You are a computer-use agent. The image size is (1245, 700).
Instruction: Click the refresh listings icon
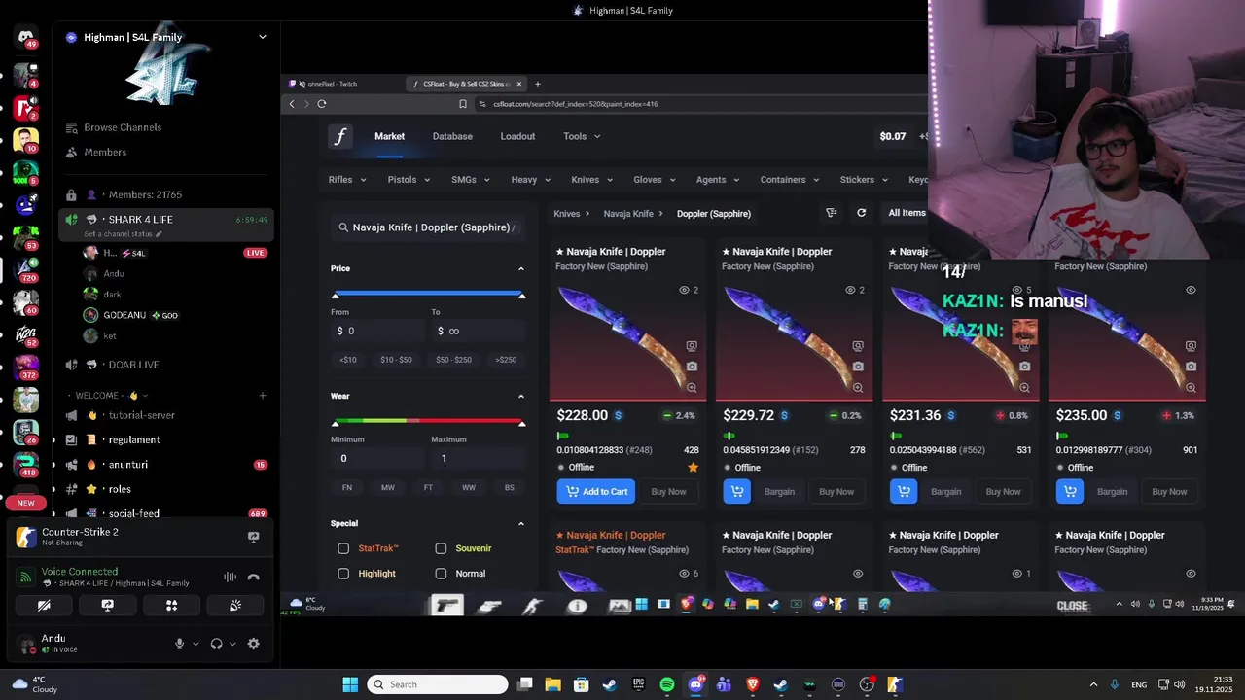click(861, 213)
